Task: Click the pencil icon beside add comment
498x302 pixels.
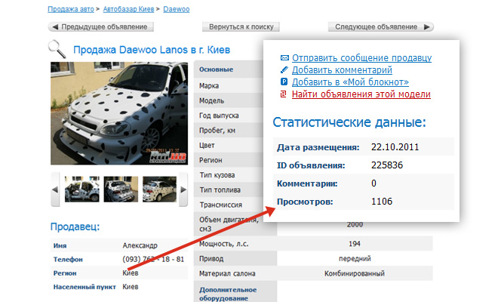Action: (x=284, y=69)
